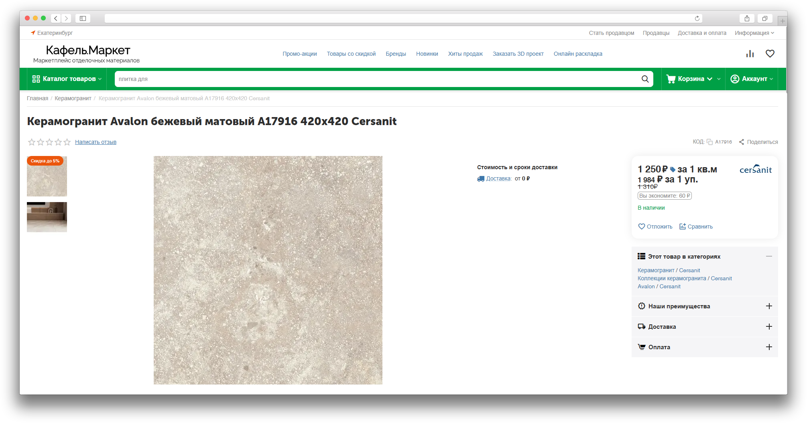Toggle Сравнить to add to comparison
The image size is (807, 423).
click(696, 227)
